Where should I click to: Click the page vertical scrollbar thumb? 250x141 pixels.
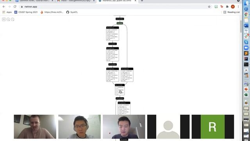click(241, 26)
